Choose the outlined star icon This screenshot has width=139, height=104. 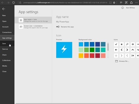pyautogui.click(x=116, y=56)
